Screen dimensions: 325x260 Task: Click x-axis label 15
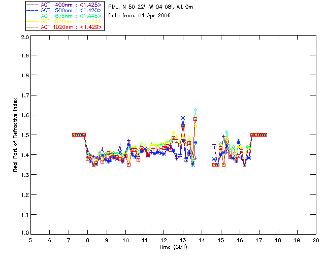(221, 240)
